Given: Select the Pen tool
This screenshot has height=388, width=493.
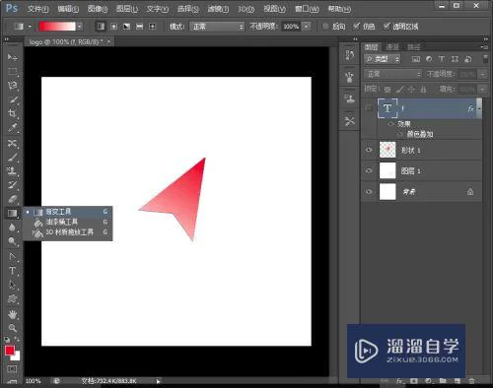Looking at the screenshot, I should 12,257.
